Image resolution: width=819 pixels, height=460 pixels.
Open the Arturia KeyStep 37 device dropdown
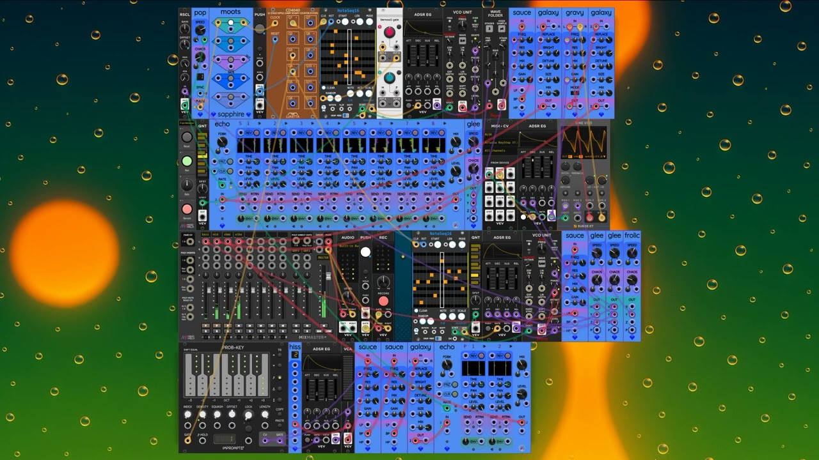(x=500, y=142)
